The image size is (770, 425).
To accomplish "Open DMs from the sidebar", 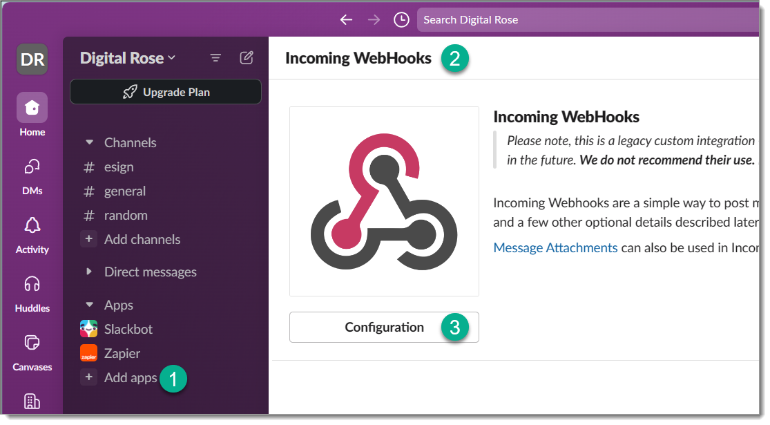I will point(32,167).
